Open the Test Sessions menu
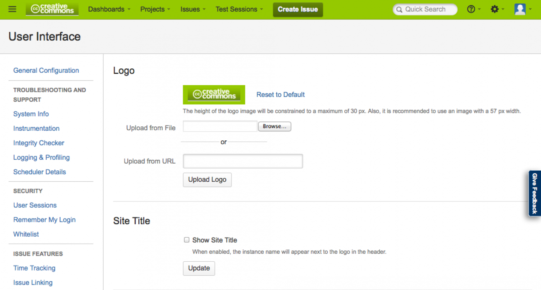Image resolution: width=541 pixels, height=290 pixels. 239,9
